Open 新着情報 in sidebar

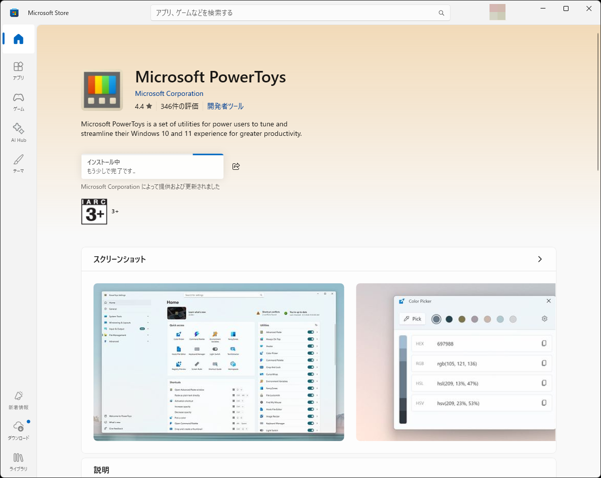[x=18, y=400]
